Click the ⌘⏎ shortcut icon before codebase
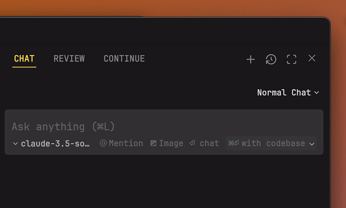Screen dimensions: 346x208 click(234, 143)
